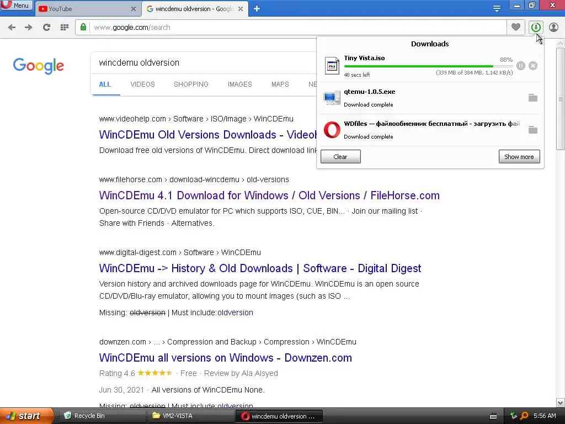Click www.videohelp.com breadcrumb text
565x424 pixels.
(x=132, y=119)
